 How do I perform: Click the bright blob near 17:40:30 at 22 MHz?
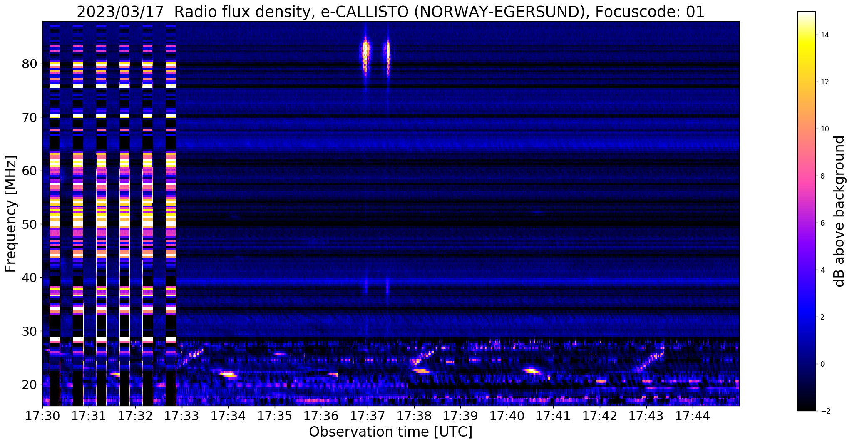pyautogui.click(x=532, y=371)
